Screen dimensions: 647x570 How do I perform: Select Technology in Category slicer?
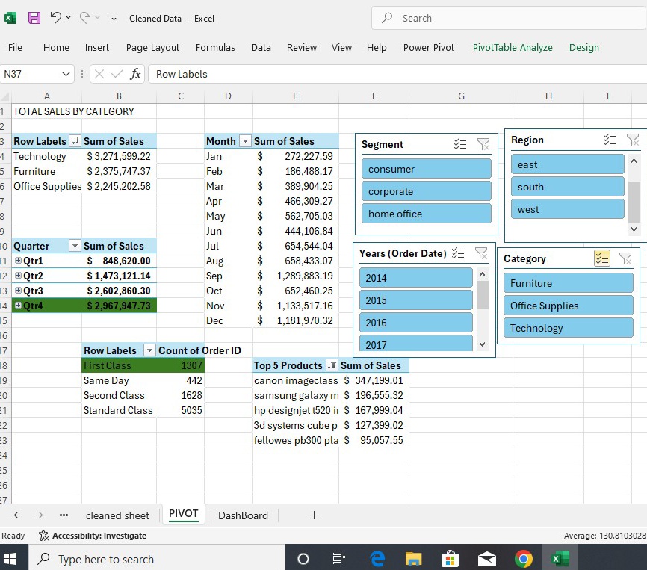(x=569, y=328)
